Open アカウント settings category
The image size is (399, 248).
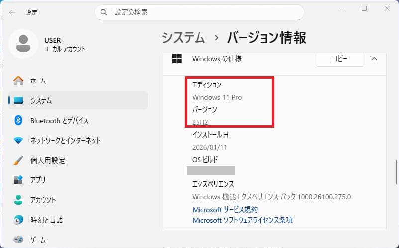[78, 200]
